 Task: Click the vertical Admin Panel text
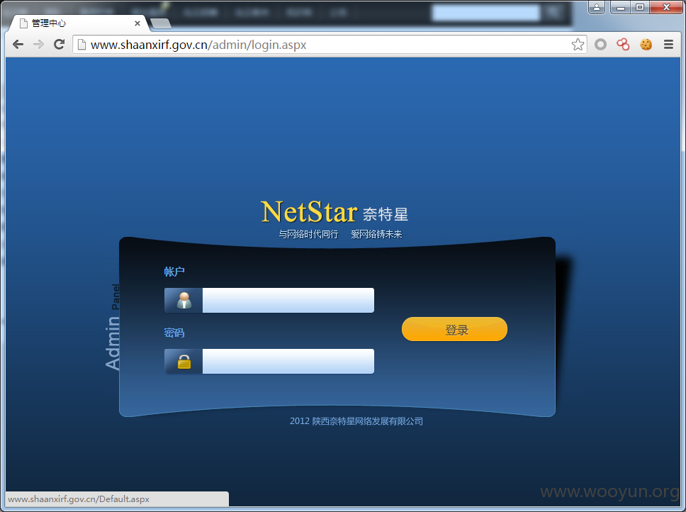[113, 326]
